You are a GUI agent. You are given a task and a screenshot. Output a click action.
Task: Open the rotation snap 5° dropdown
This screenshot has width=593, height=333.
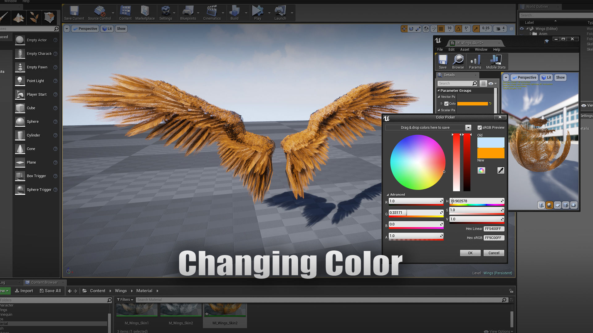(x=466, y=29)
